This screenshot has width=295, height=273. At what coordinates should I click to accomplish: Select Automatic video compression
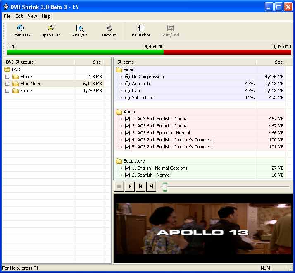pos(127,84)
